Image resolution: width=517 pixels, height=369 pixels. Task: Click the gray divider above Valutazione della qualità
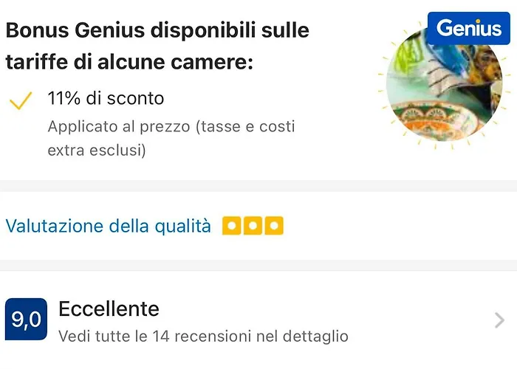coord(258,185)
